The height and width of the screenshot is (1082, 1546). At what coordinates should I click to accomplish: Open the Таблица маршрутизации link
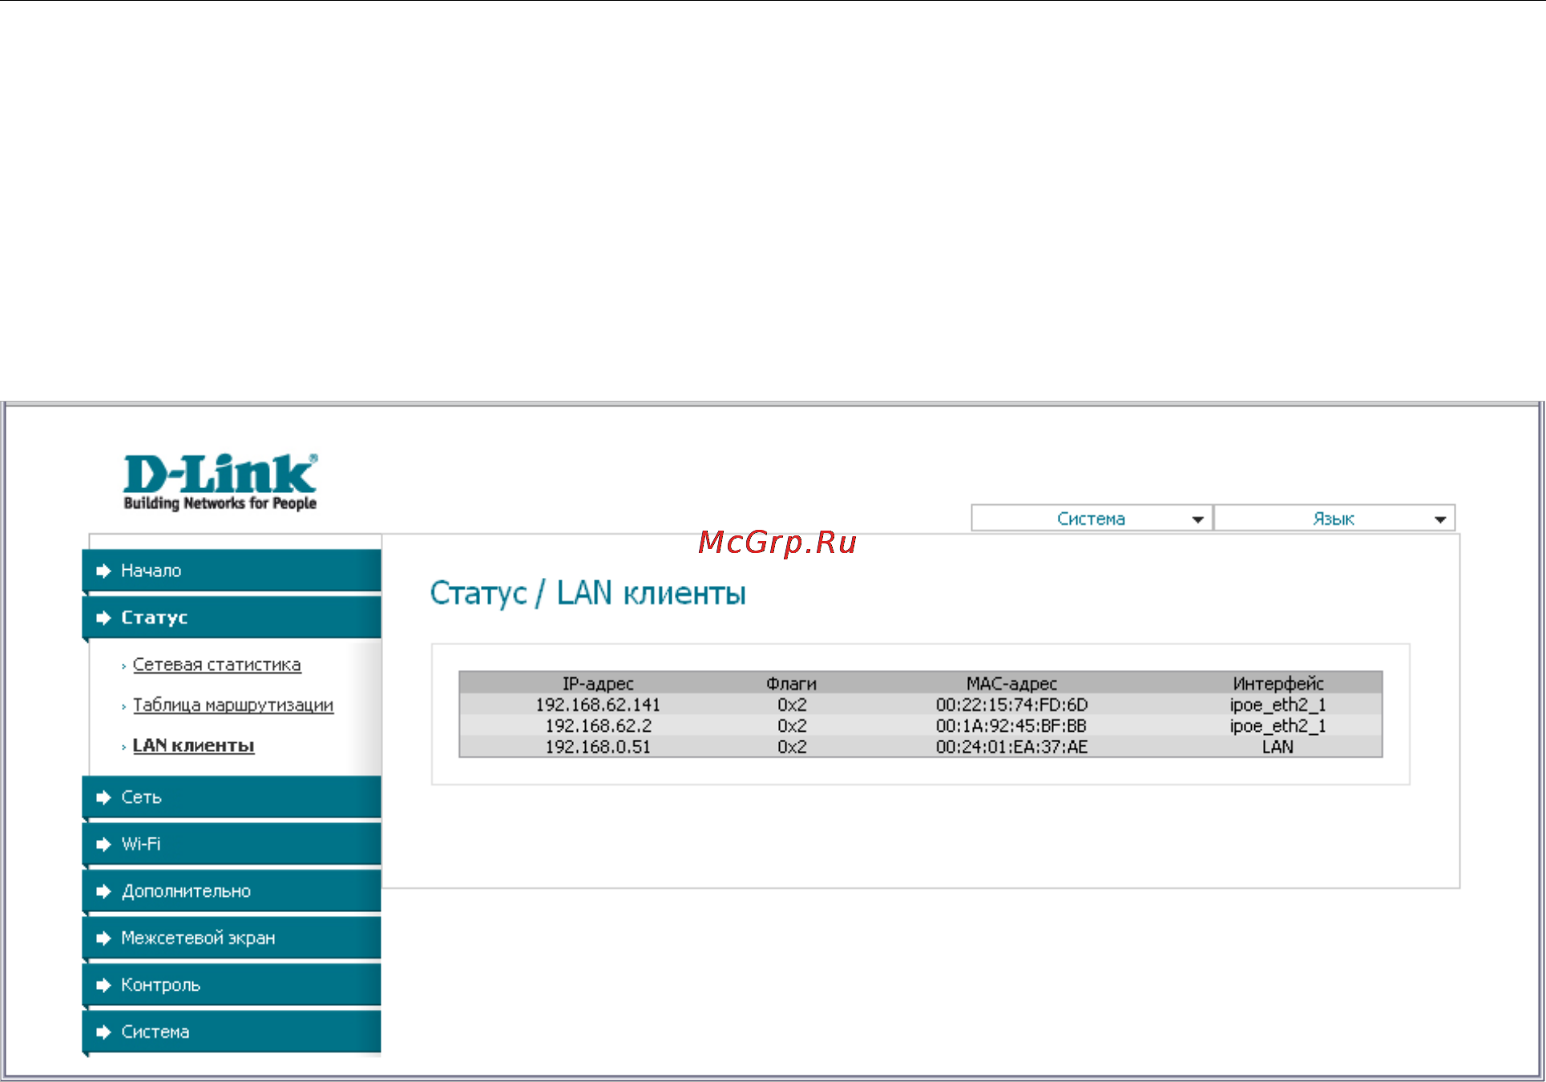[233, 705]
